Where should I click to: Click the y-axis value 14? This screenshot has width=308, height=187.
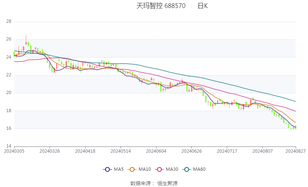[9, 146]
